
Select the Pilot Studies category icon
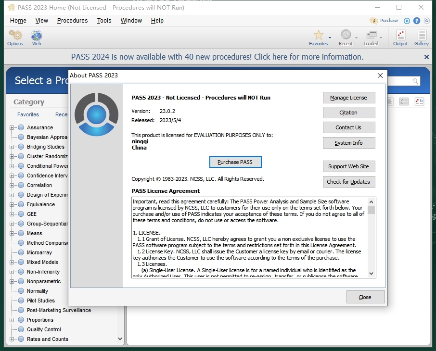tap(21, 301)
